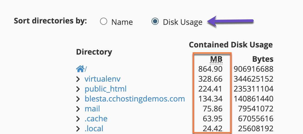
Task: Open the .cache directory link
Action: pyautogui.click(x=96, y=119)
